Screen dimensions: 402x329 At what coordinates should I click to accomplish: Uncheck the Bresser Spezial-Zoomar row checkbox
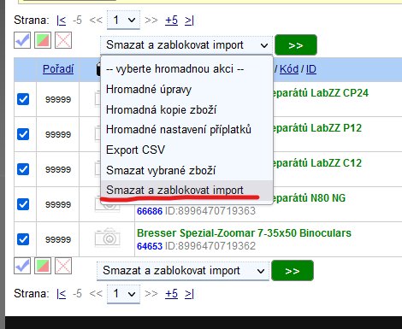click(x=23, y=239)
